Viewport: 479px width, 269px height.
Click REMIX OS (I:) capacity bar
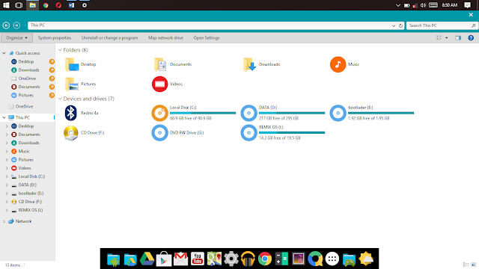click(292, 133)
